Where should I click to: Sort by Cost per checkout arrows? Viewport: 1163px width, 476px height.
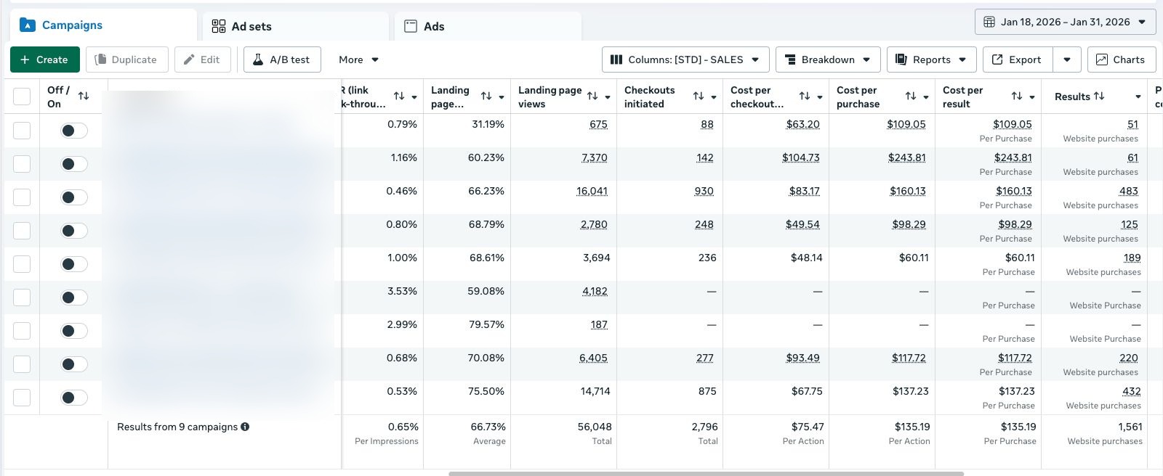click(805, 96)
